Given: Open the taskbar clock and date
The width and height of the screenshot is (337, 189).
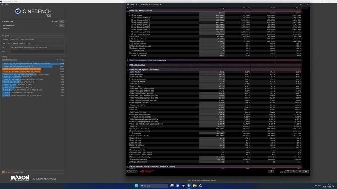Looking at the screenshot, I should coord(327,186).
